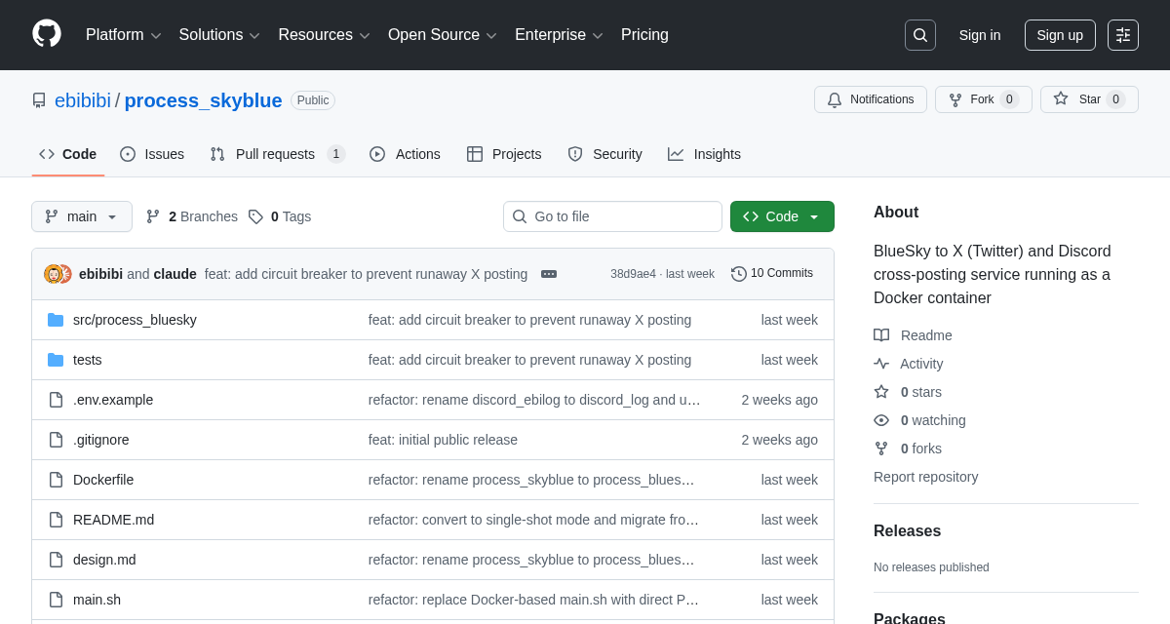
Task: Open the README.md file
Action: pyautogui.click(x=113, y=520)
